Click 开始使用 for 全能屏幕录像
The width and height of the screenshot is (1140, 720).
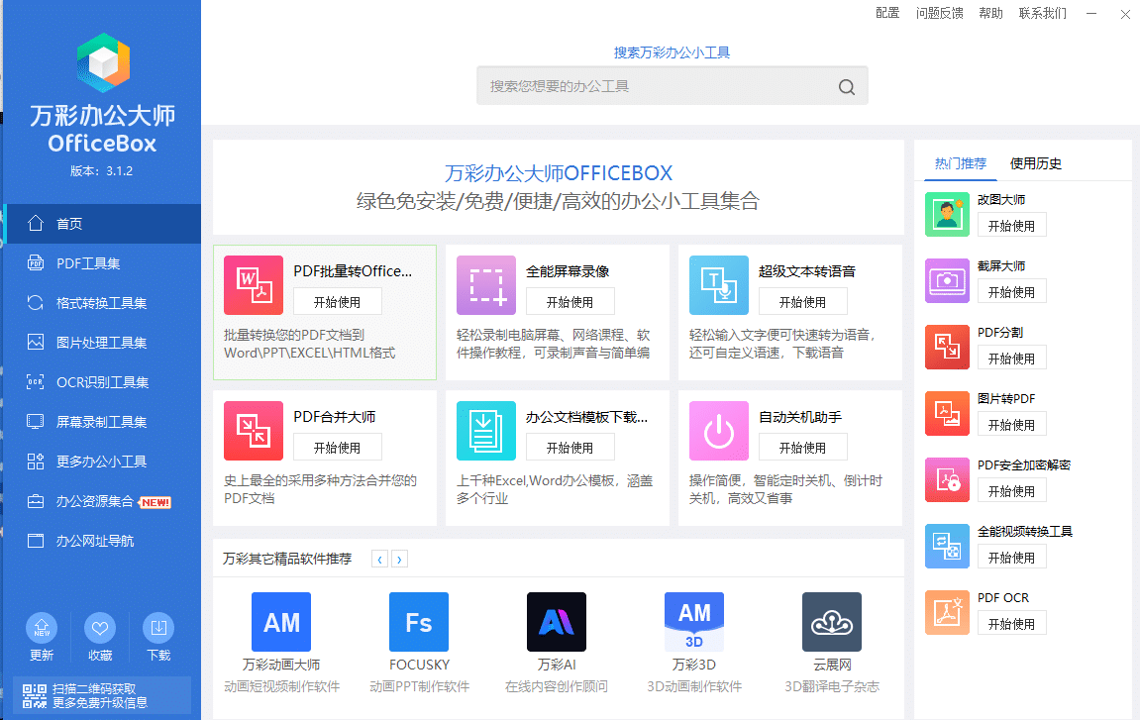pyautogui.click(x=570, y=302)
